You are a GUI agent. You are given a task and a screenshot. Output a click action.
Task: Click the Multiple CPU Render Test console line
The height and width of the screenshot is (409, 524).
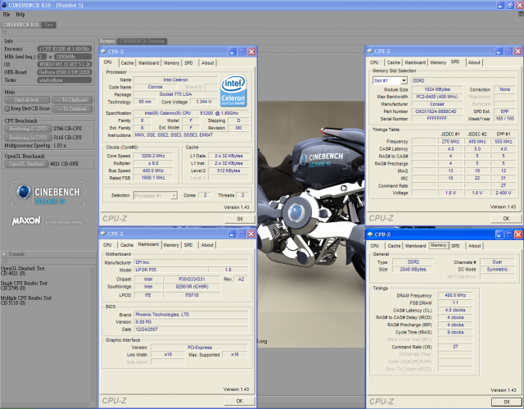coord(26,300)
